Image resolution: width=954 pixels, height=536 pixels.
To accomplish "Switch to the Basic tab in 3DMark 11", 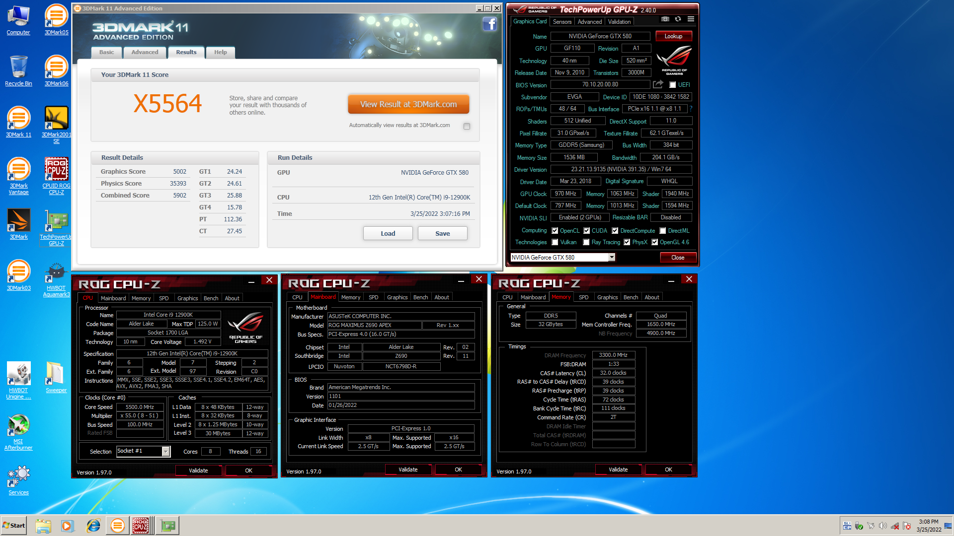I will 106,52.
